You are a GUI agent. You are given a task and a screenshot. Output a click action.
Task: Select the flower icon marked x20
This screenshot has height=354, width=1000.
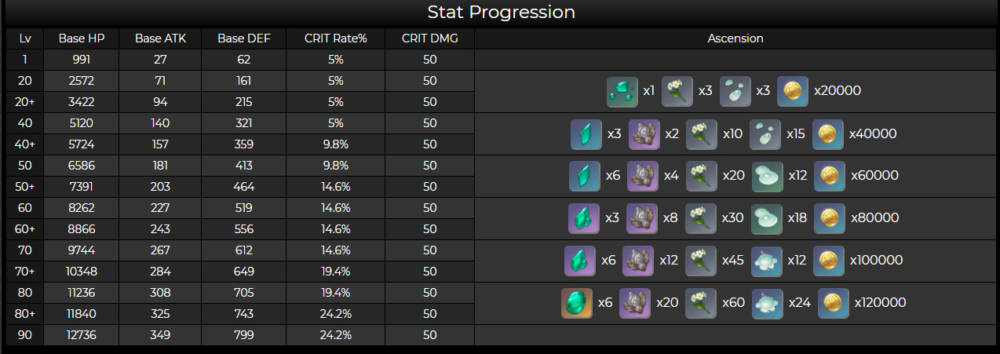pos(701,176)
